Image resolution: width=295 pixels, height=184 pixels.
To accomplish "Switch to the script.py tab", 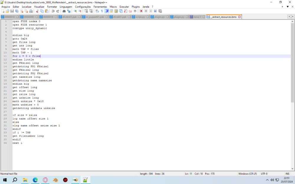I will point(140,17).
